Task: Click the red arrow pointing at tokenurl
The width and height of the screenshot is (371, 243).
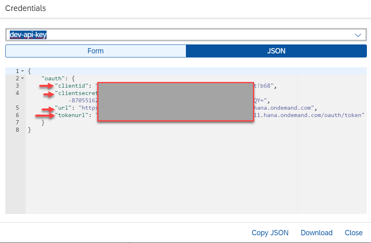Action: (x=45, y=116)
